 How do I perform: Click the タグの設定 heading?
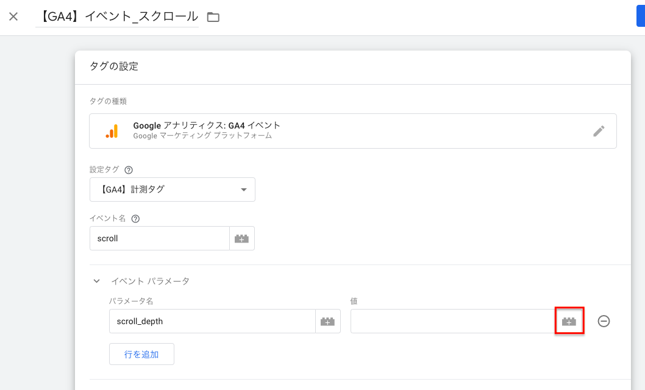114,66
